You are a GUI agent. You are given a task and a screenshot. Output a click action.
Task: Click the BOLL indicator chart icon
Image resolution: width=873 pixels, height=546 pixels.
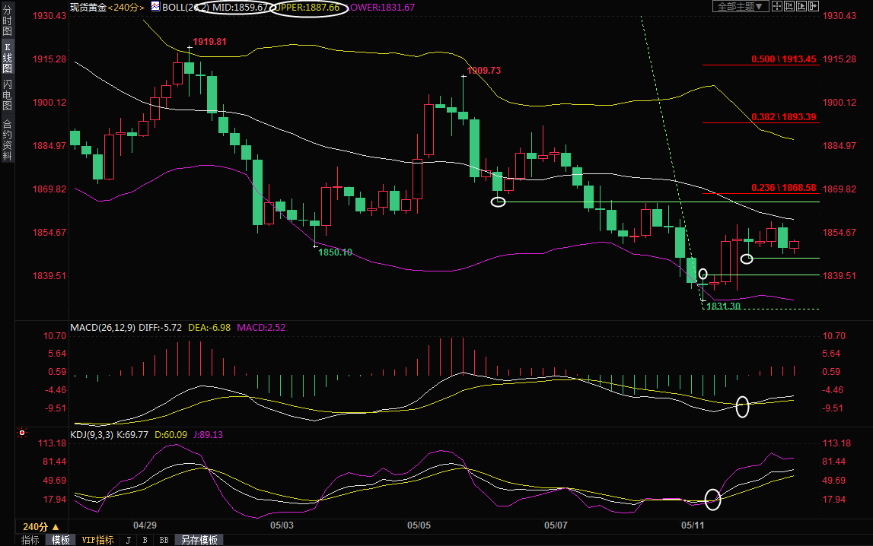point(155,7)
